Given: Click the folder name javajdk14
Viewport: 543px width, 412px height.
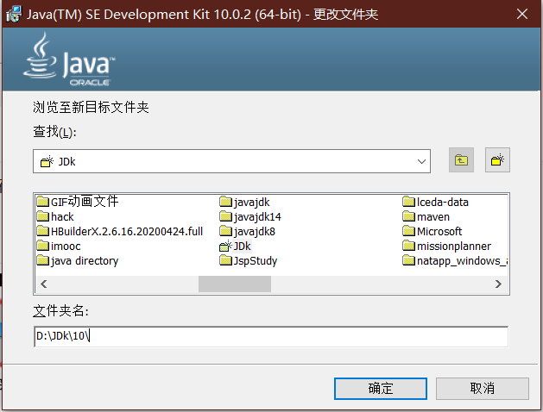Looking at the screenshot, I should tap(257, 217).
